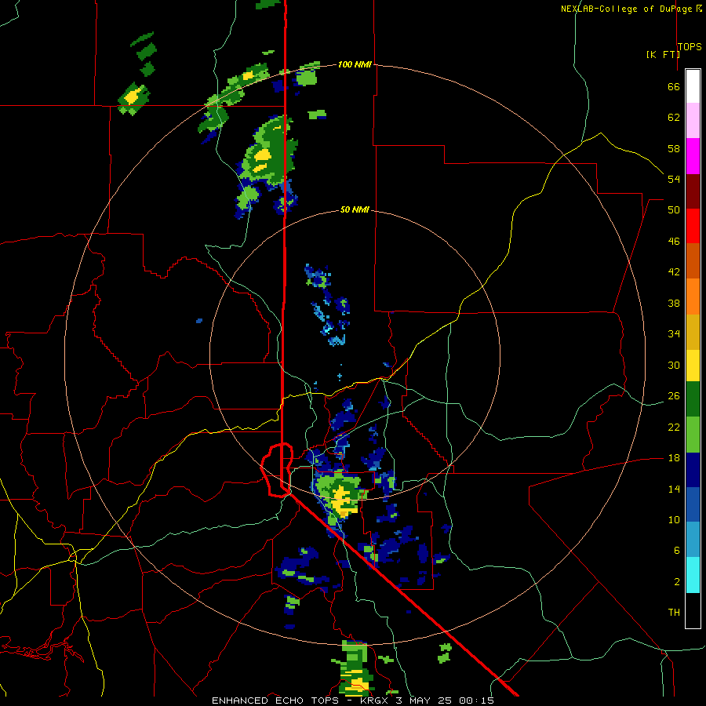Click the white swatch in the tops legend
Viewport: 706px width, 706px height.
(x=693, y=86)
